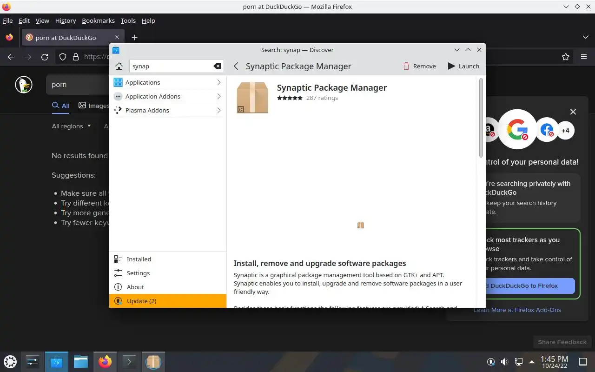
Task: Click the Share Feedback button
Action: tap(562, 342)
